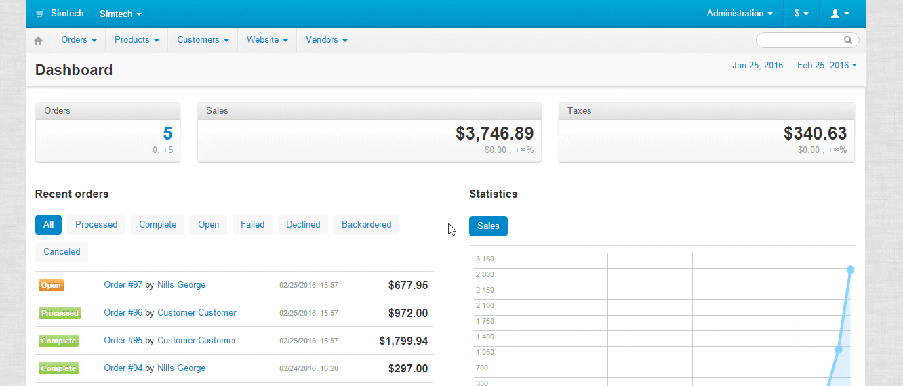Click the shopping cart Simtech logo icon
The width and height of the screenshot is (903, 386).
coord(40,14)
